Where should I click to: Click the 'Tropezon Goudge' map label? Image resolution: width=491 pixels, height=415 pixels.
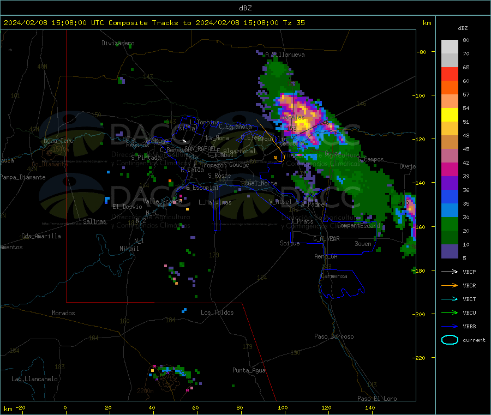coord(225,165)
